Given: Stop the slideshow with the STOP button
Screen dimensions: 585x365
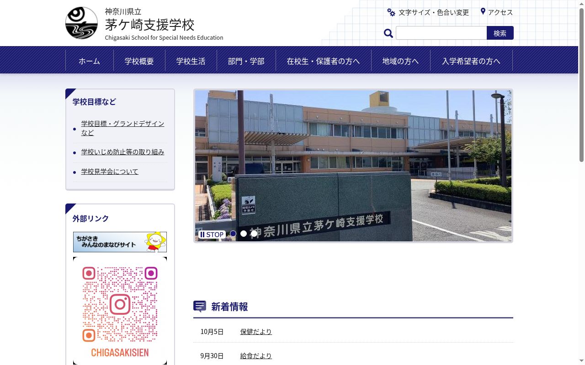Looking at the screenshot, I should (212, 235).
